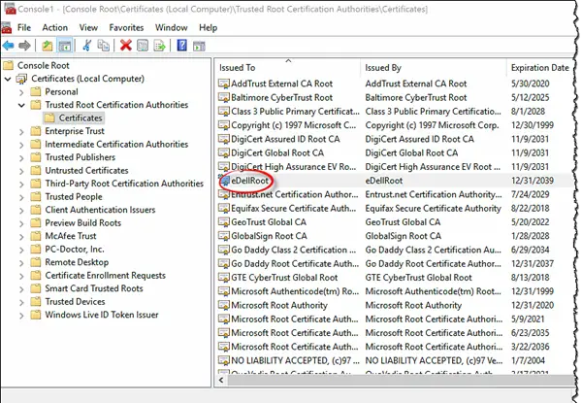Expand the Third-Party Root Certification Authorities folder
Viewport: 582px width, 403px height.
21,184
